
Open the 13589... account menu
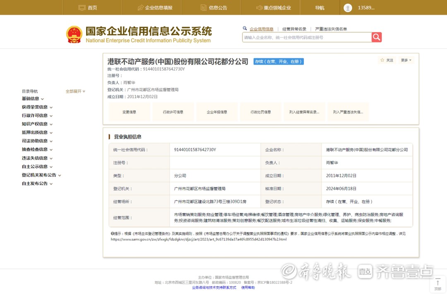366,8
